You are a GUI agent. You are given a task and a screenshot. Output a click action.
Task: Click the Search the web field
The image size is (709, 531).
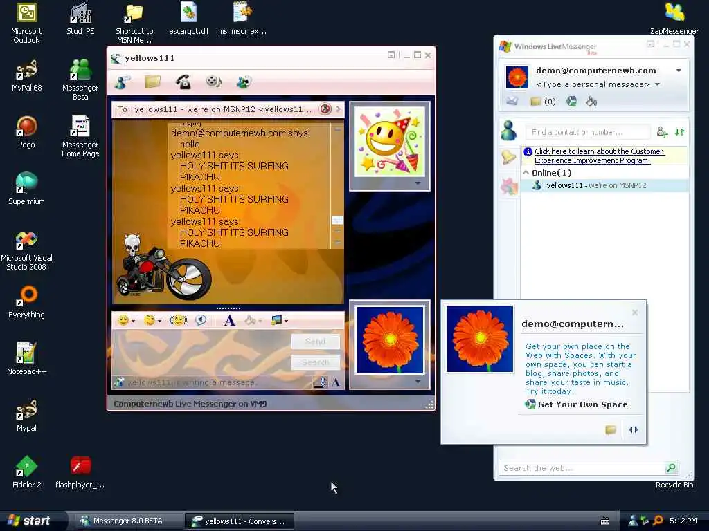(x=582, y=468)
